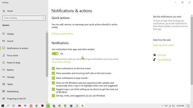Select Battery label in sidebar

point(10,70)
